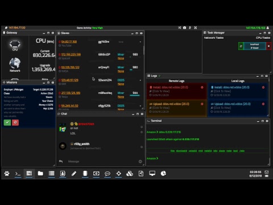Image resolution: width=273 pixels, height=205 pixels.
Task: Cancel the localhost IP Reset task
Action: [x=268, y=46]
